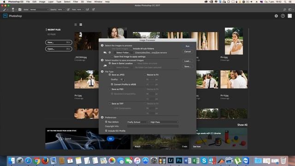
Task: Enable Save as PSD checkbox
Action: coord(110,89)
